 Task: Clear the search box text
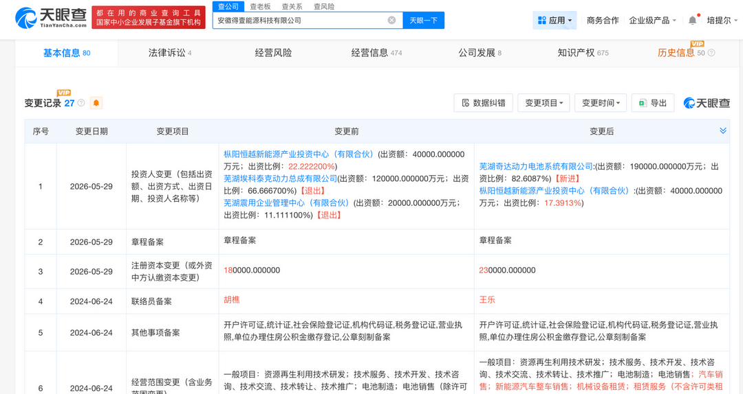click(391, 21)
